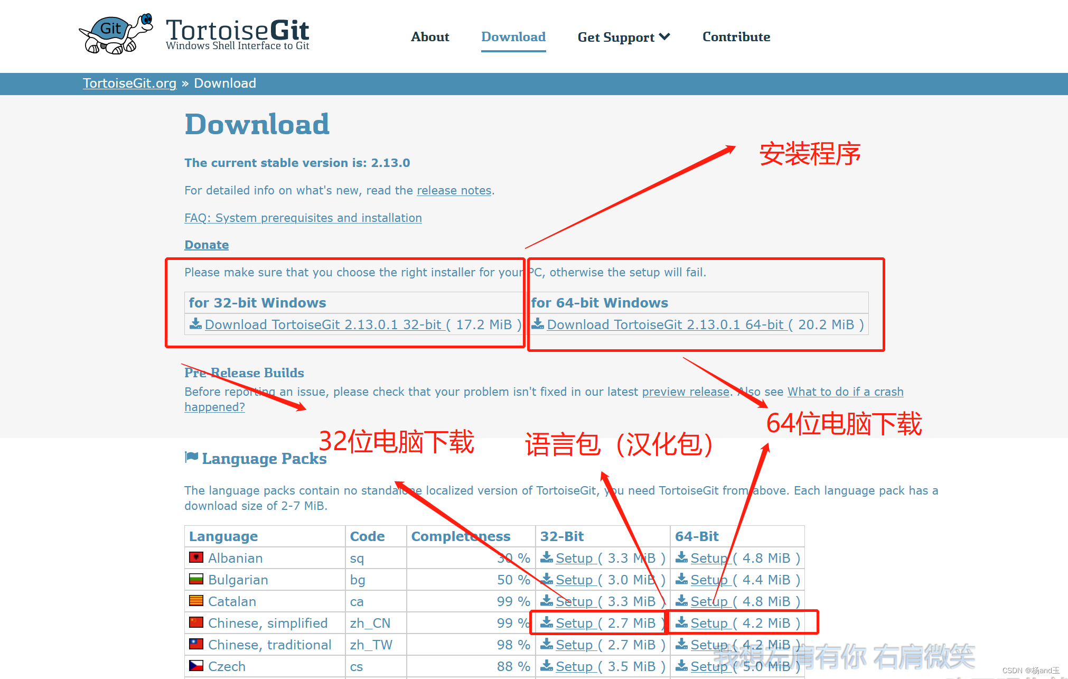Click the download icon before Catalan 32-Bit Setup
Viewport: 1068px width, 679px height.
tap(546, 601)
